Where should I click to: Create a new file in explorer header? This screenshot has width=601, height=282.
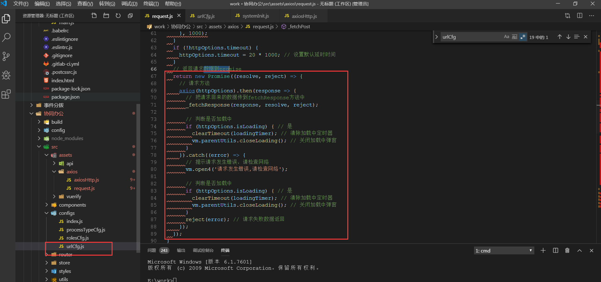(x=94, y=16)
